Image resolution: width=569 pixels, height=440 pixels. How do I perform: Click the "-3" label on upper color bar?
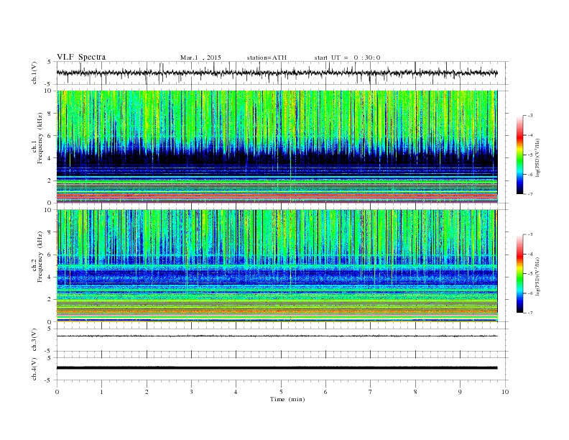(x=530, y=116)
